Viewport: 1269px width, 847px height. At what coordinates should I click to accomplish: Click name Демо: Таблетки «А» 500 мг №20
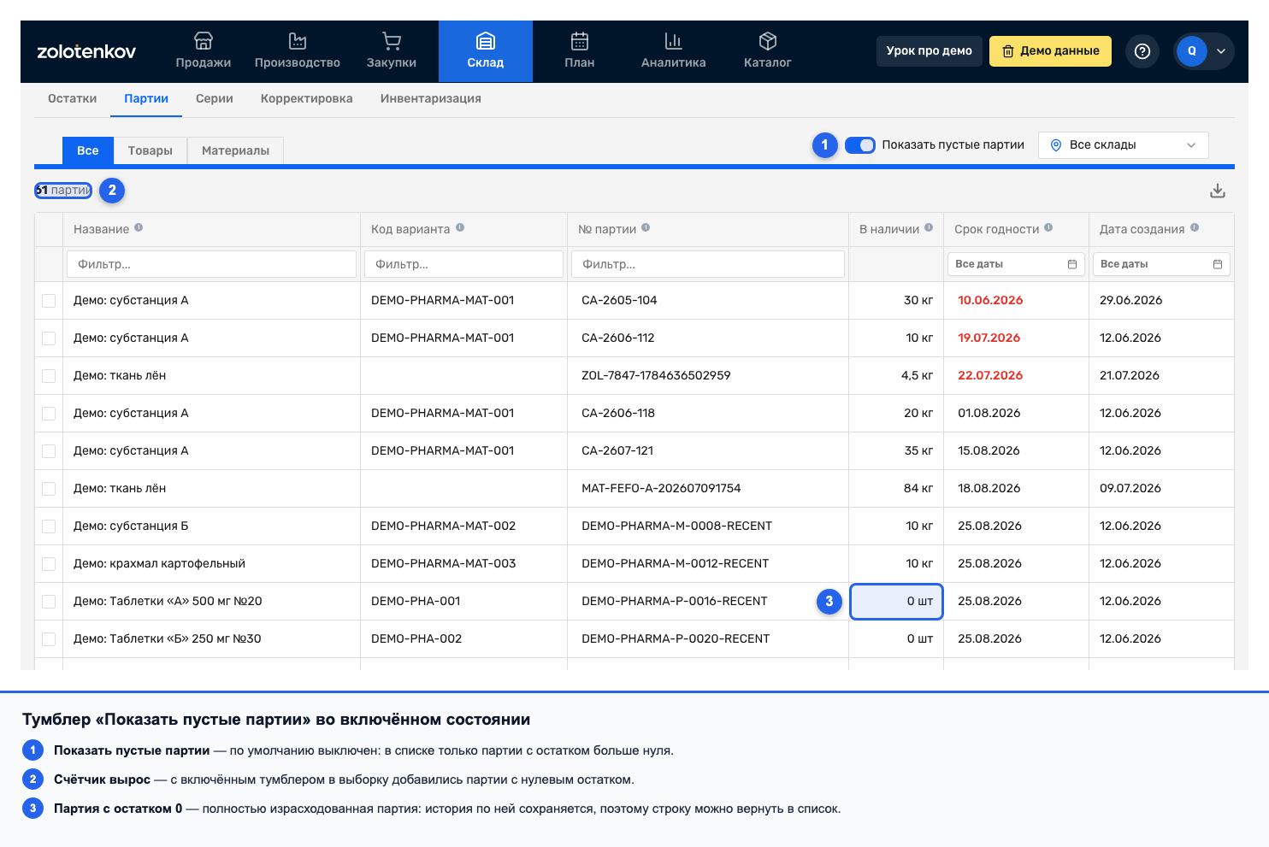pos(168,602)
